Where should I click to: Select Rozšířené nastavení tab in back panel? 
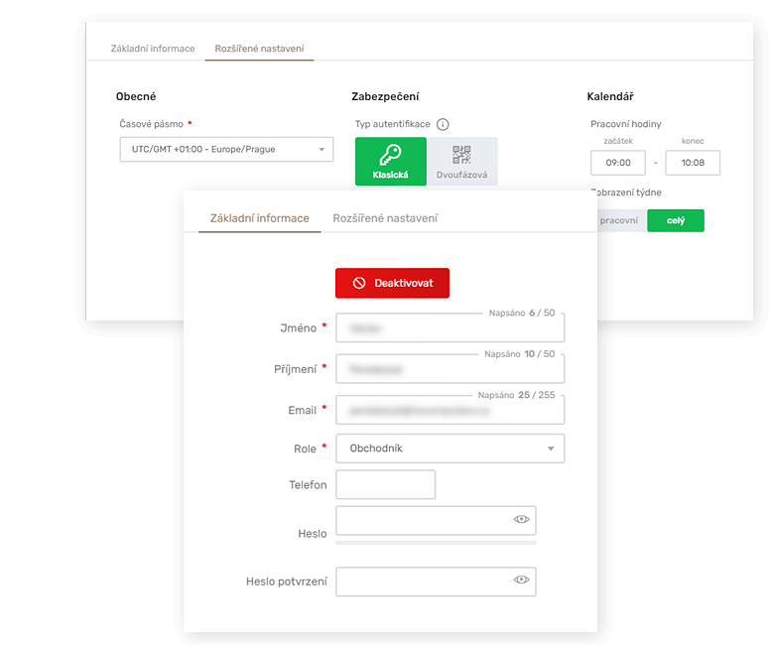coord(259,49)
